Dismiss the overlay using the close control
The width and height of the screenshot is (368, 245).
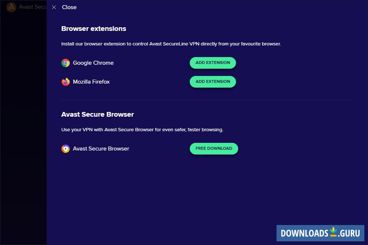click(x=54, y=7)
